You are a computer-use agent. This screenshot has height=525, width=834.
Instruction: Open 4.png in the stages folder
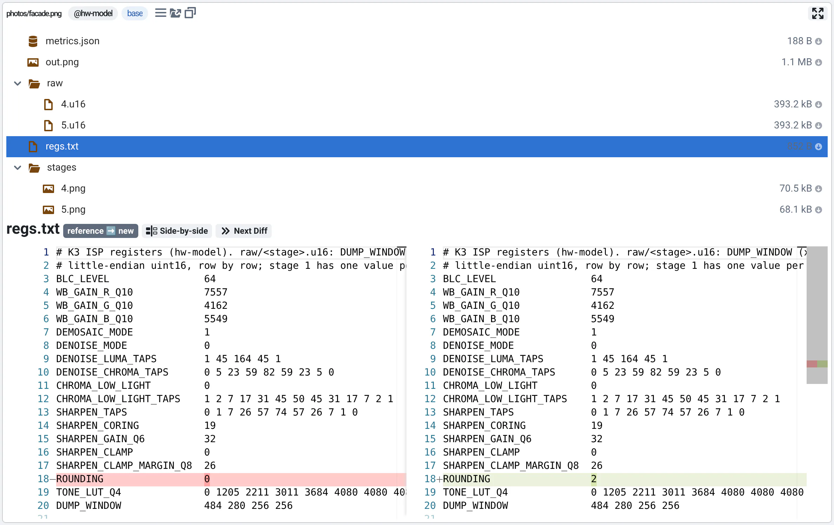pos(73,188)
